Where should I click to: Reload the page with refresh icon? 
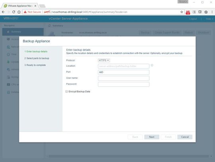click(14, 12)
